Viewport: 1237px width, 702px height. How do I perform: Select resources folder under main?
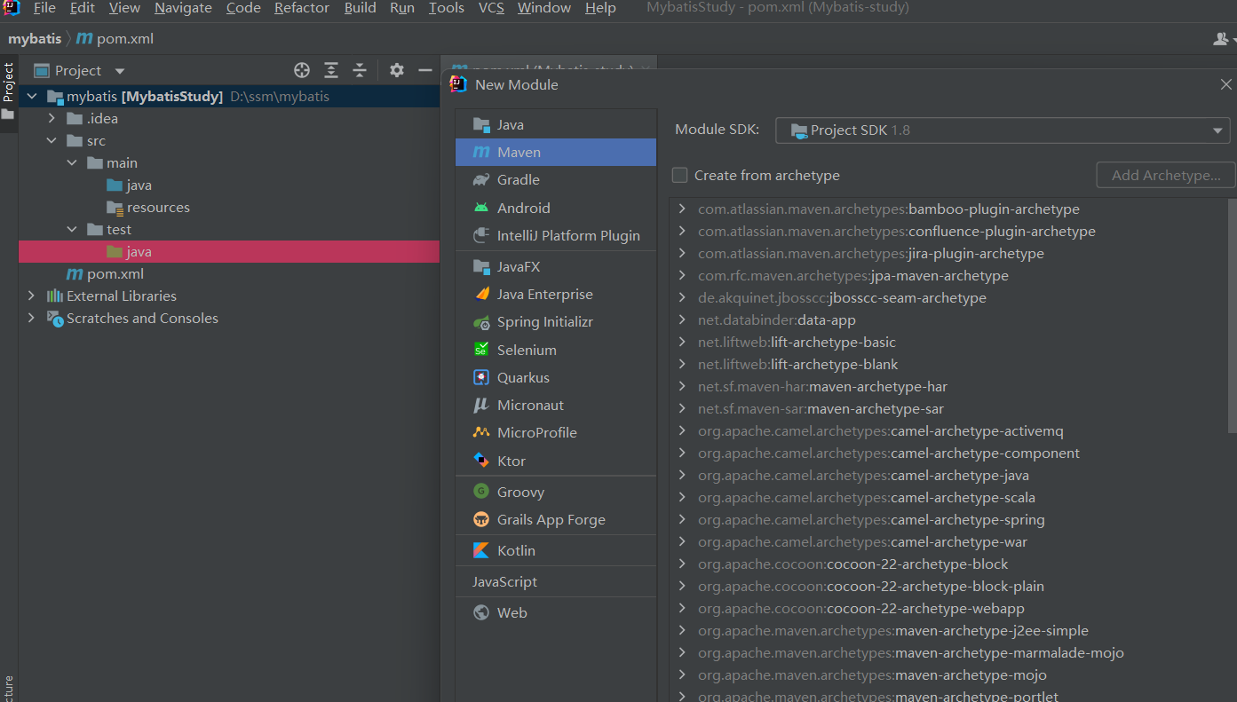pyautogui.click(x=158, y=208)
